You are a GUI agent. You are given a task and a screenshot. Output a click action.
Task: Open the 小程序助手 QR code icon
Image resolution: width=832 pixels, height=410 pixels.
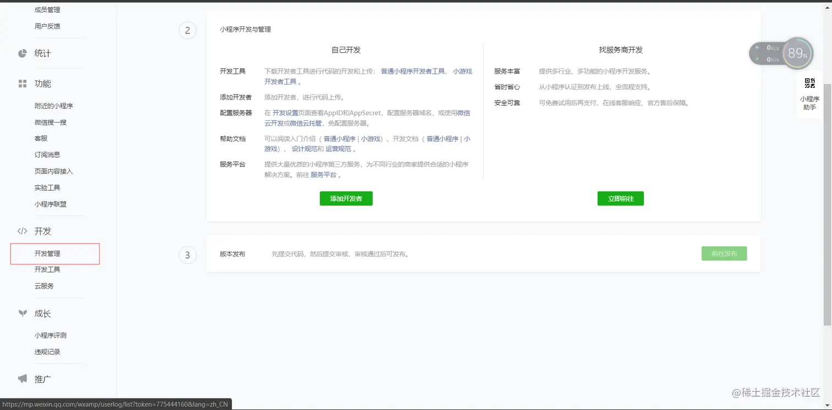click(810, 84)
